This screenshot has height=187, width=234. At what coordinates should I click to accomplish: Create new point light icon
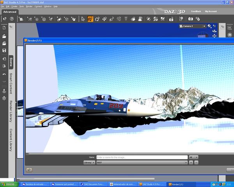[x=36, y=19]
